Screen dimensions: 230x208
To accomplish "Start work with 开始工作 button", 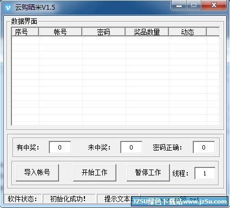I will tap(95, 173).
